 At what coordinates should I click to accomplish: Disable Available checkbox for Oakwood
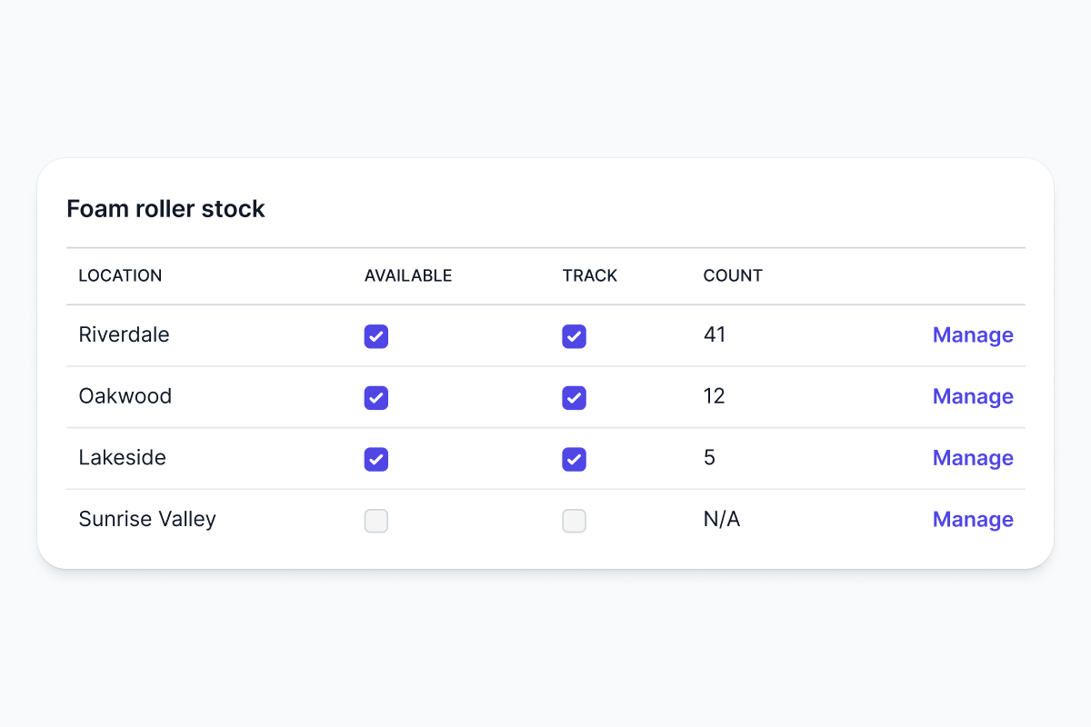point(376,398)
